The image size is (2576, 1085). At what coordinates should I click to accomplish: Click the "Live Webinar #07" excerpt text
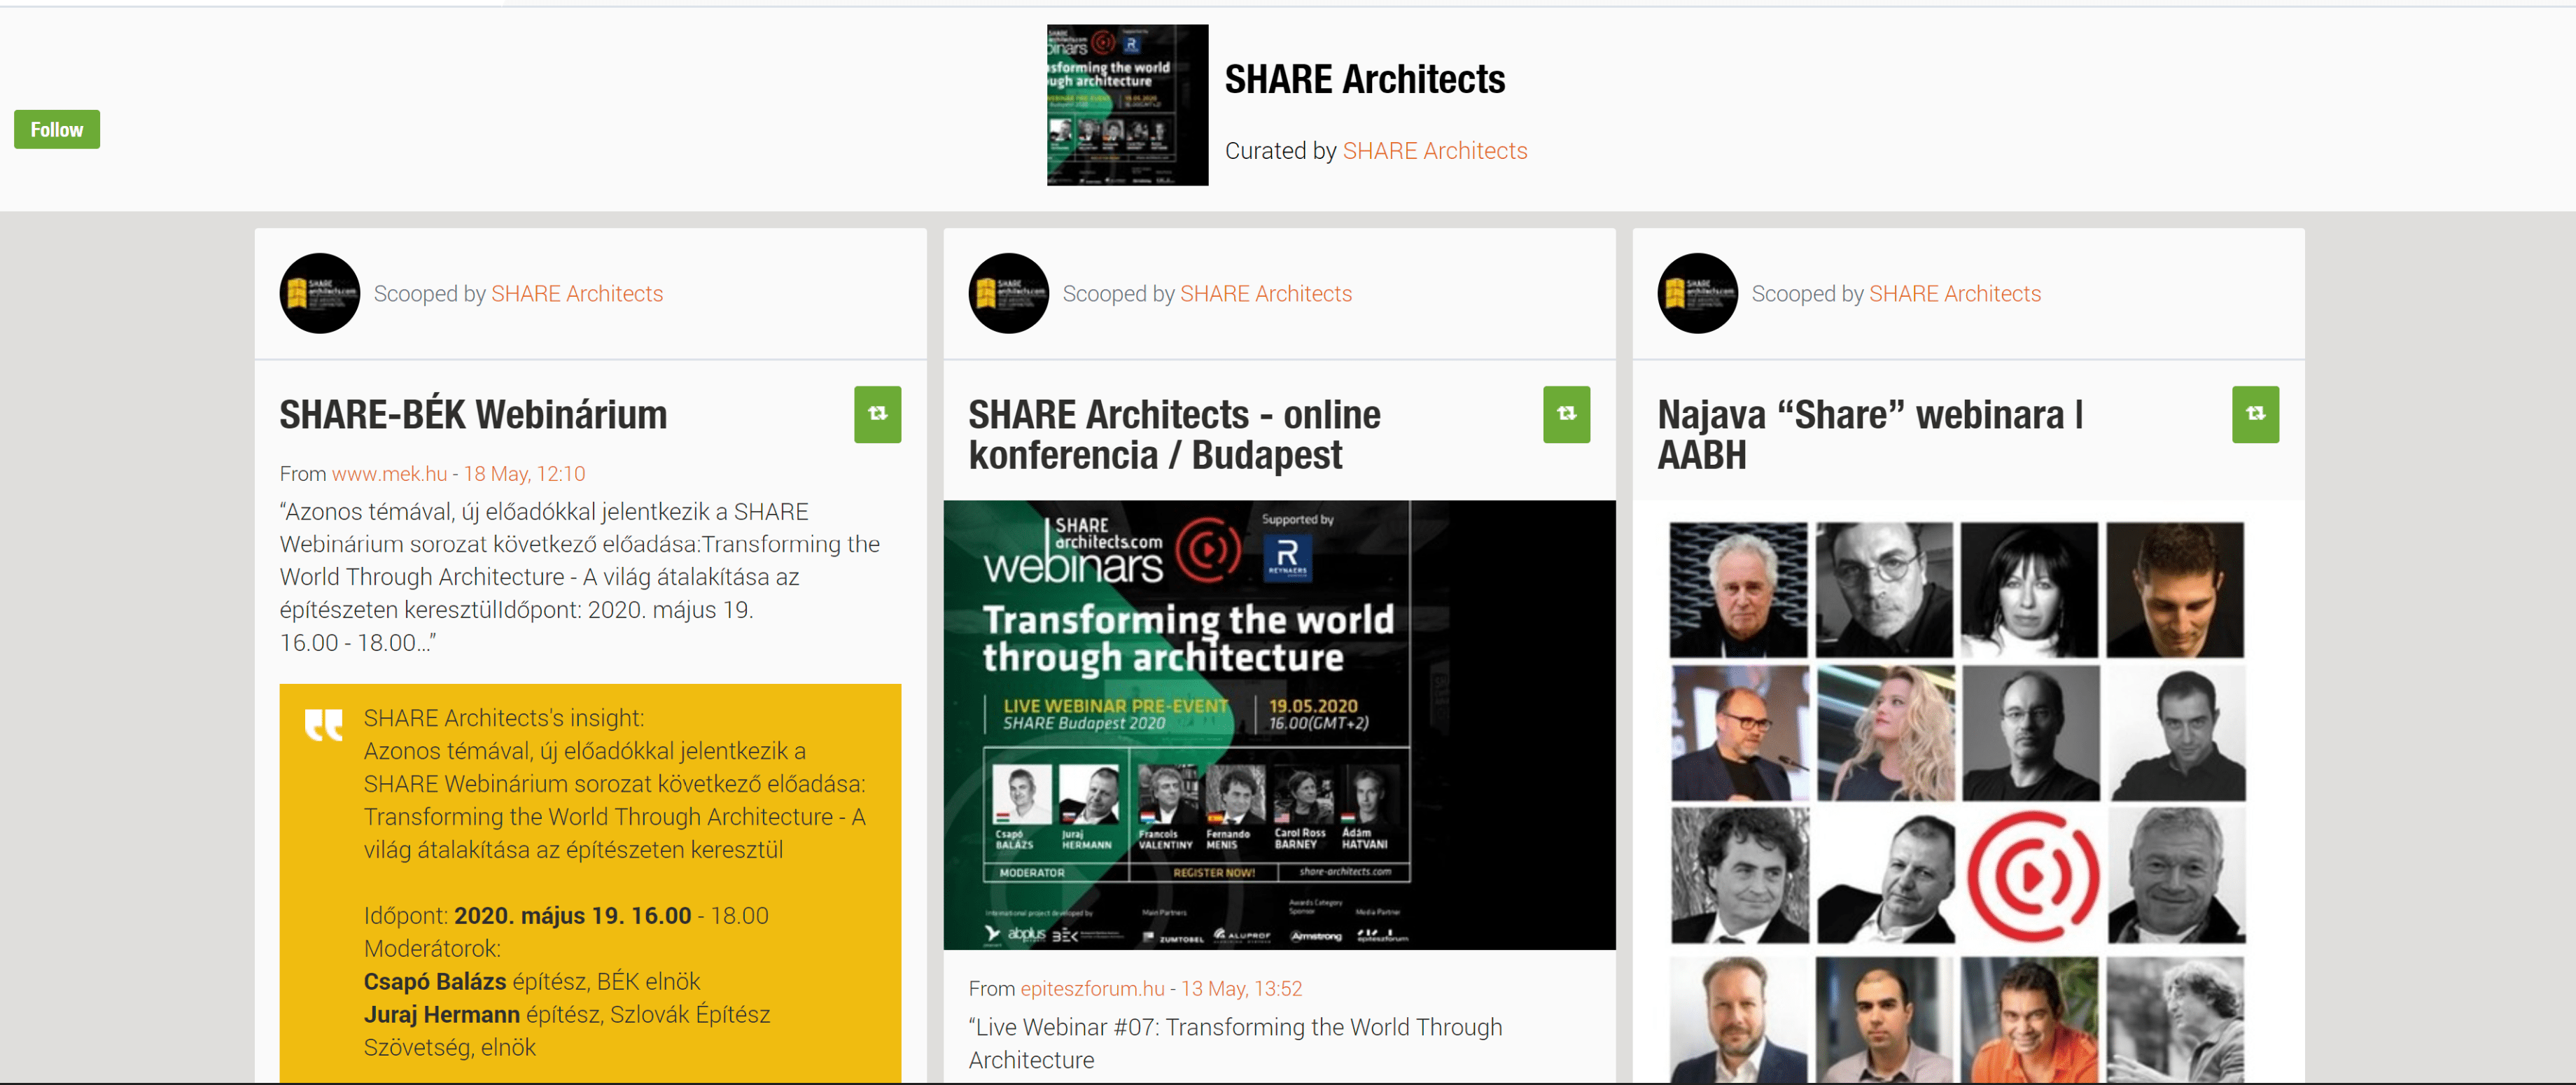point(1235,1043)
